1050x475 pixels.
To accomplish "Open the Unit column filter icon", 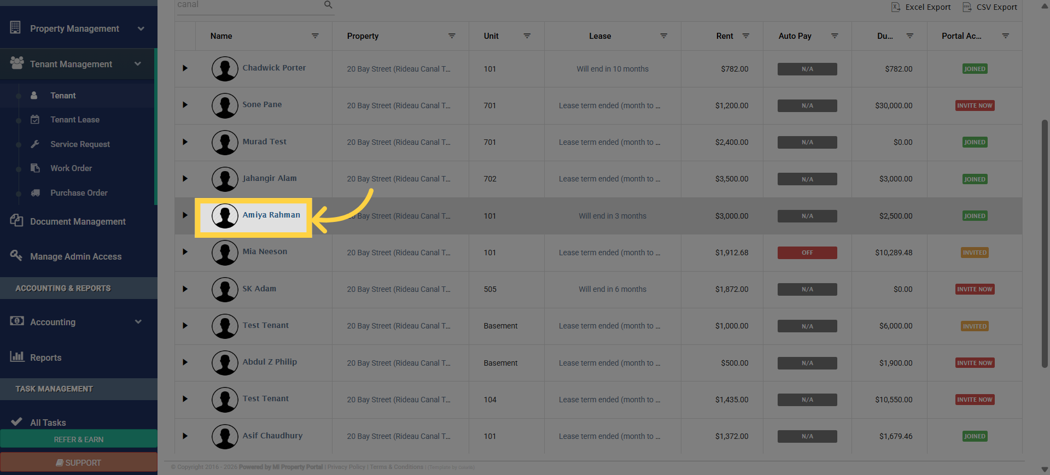I will click(527, 36).
